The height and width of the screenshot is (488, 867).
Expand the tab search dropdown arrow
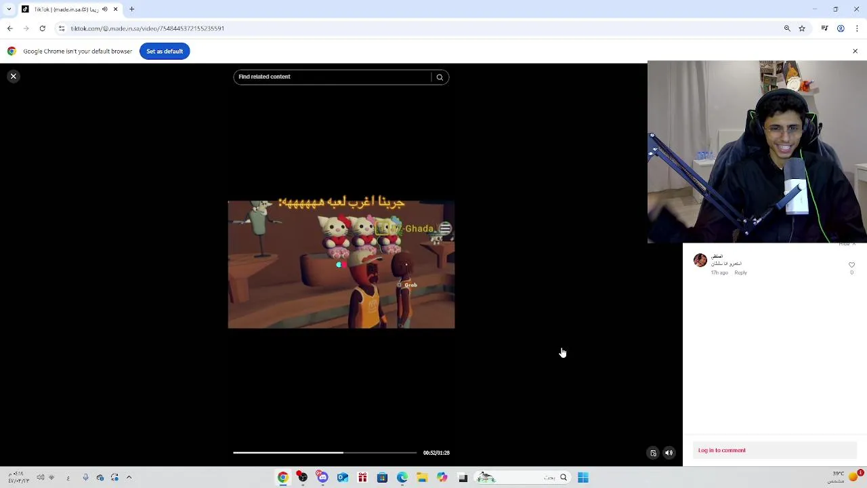[x=9, y=9]
